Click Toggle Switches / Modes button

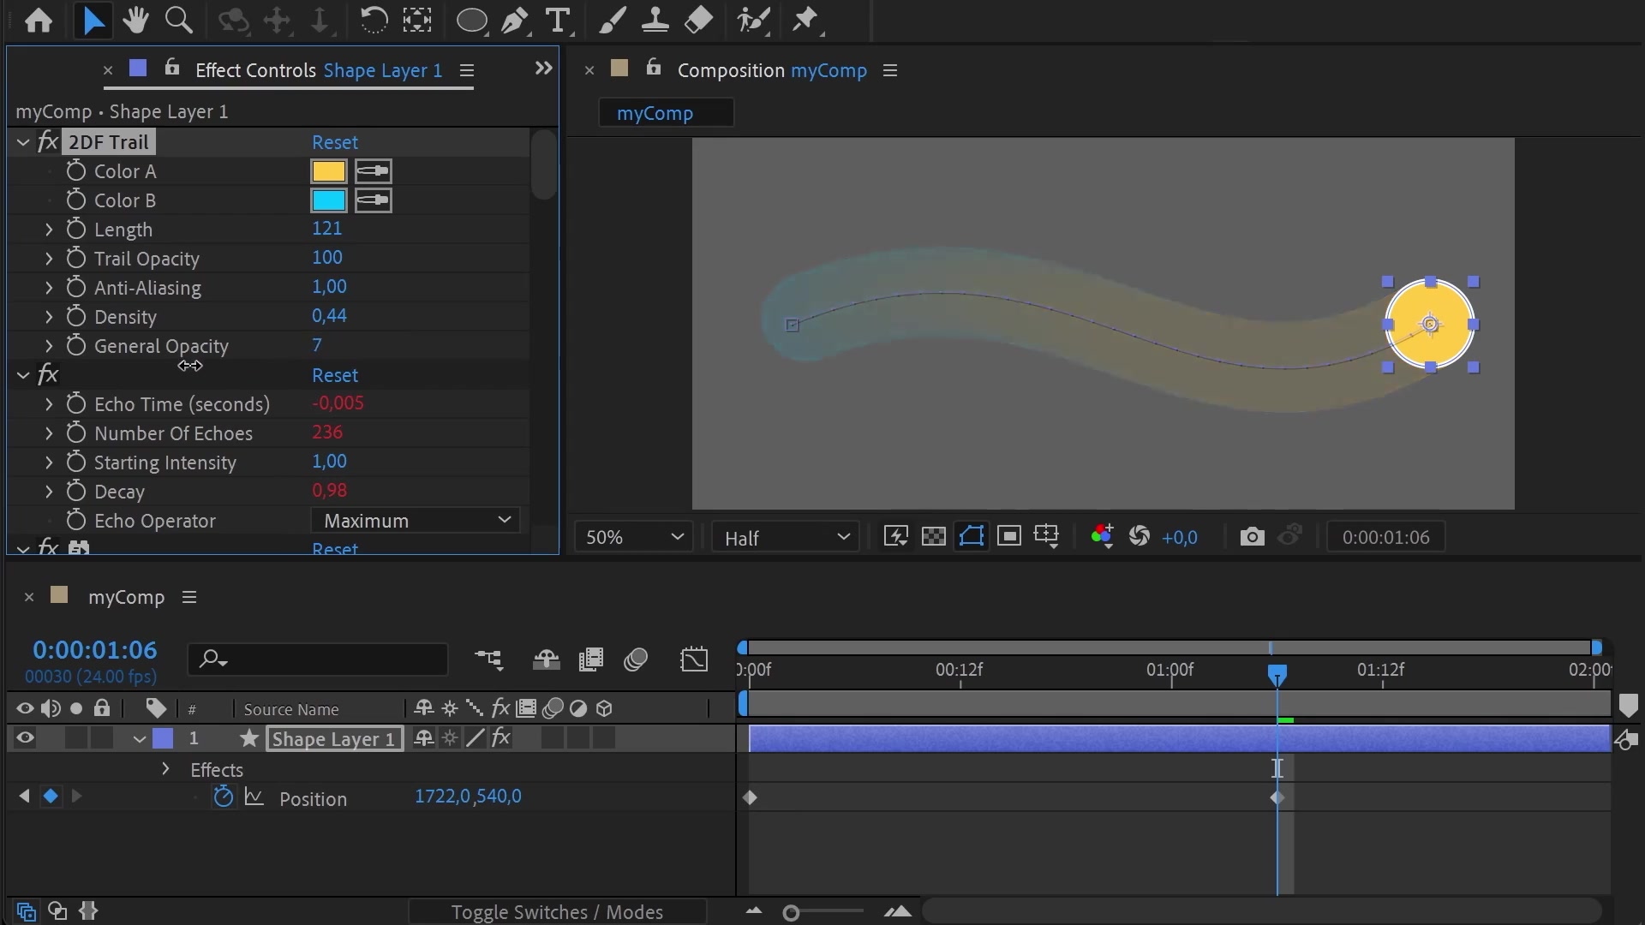[557, 912]
